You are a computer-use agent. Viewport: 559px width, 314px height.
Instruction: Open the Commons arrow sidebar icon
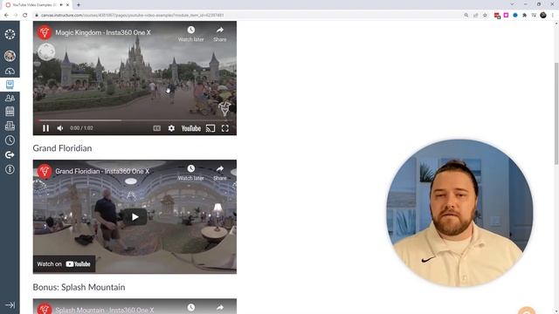coord(10,155)
